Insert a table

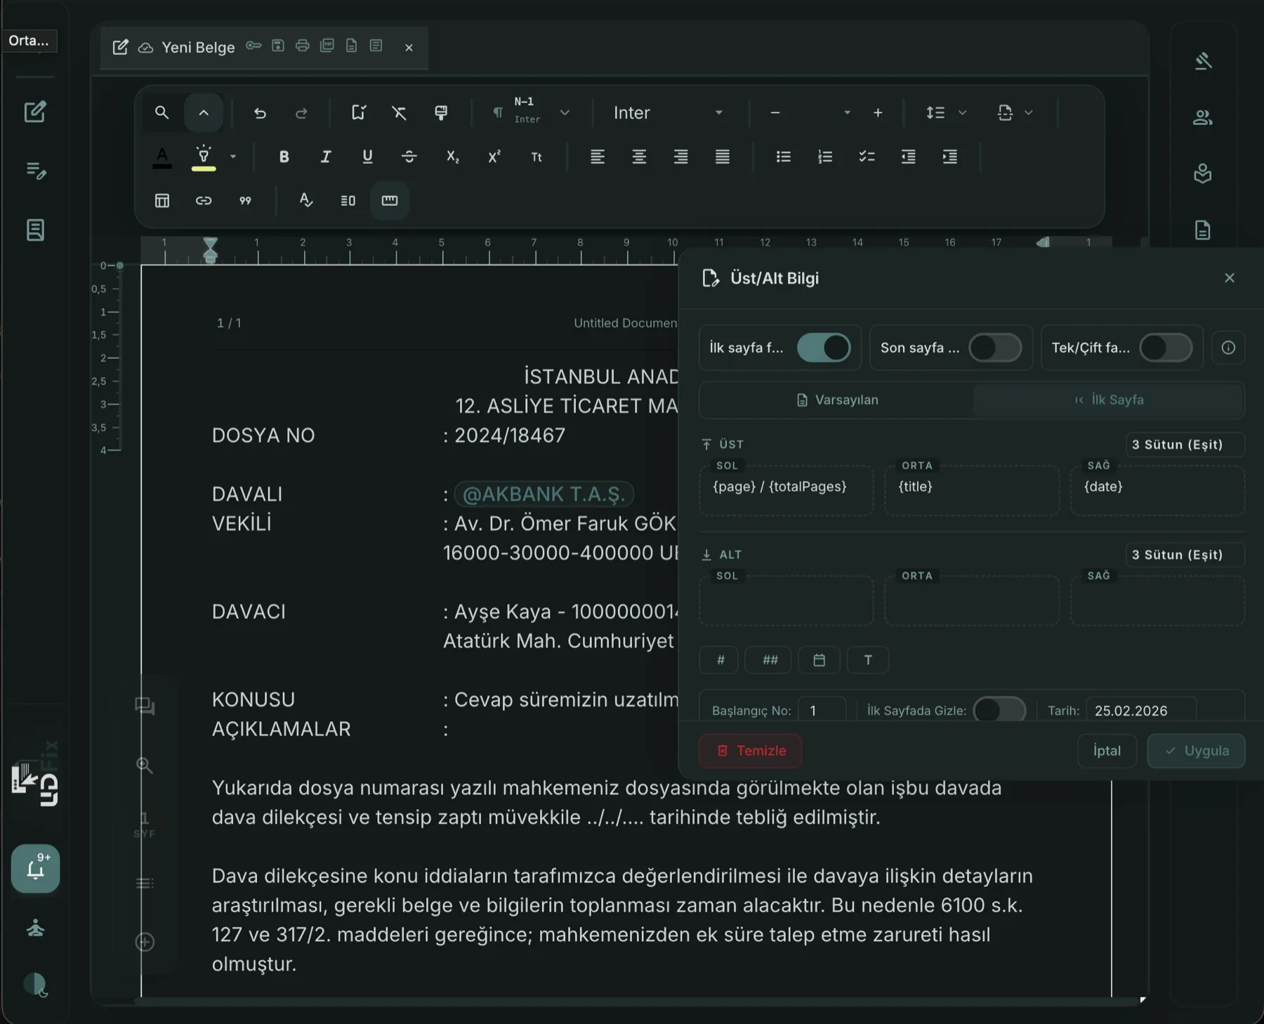click(x=162, y=201)
